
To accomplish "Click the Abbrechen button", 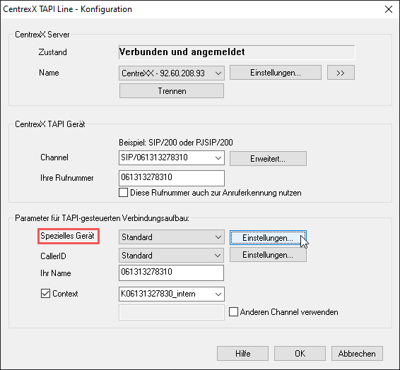I will [x=357, y=354].
